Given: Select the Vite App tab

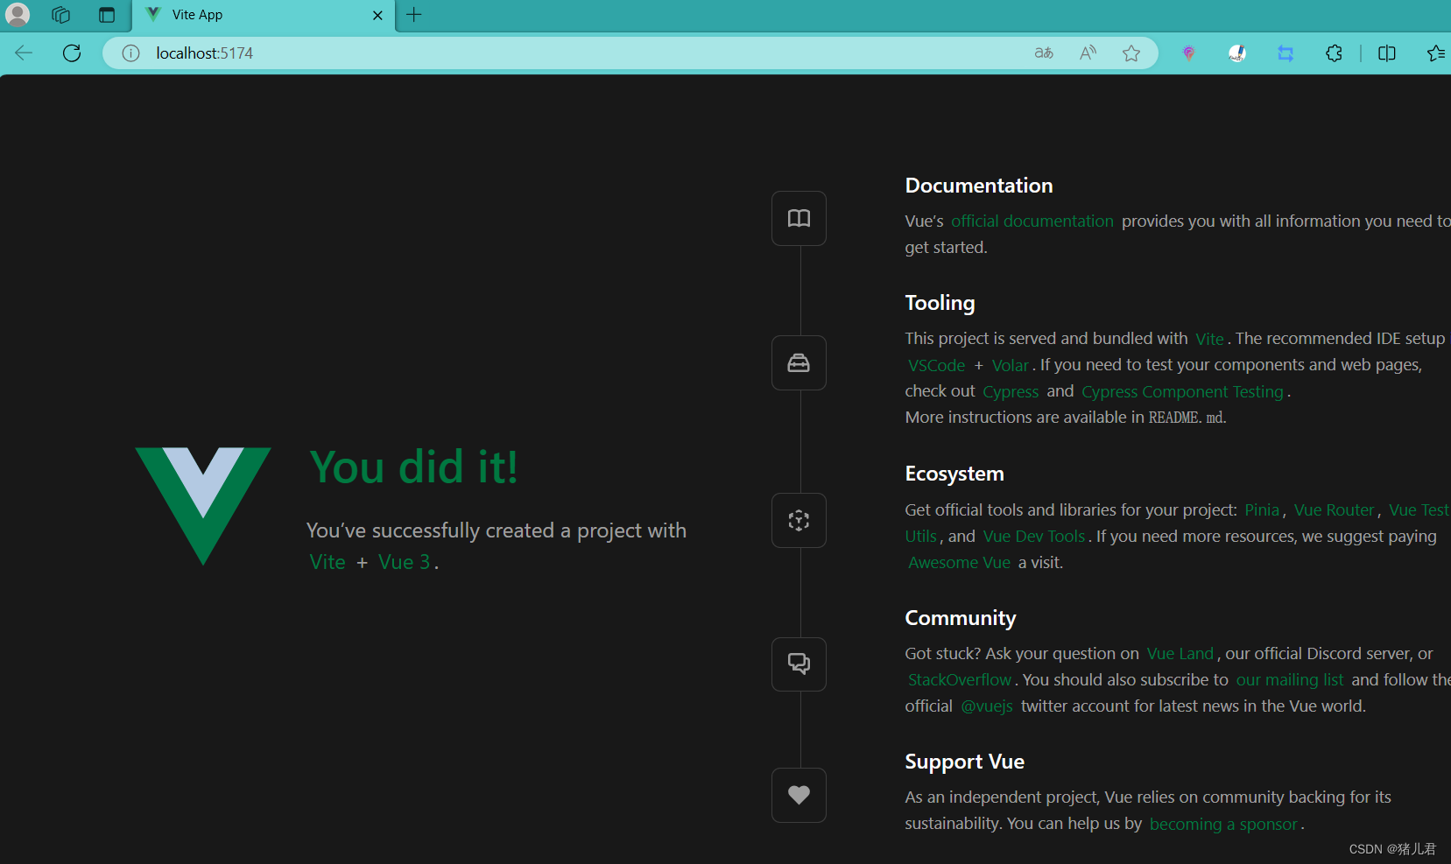Looking at the screenshot, I should click(x=264, y=15).
